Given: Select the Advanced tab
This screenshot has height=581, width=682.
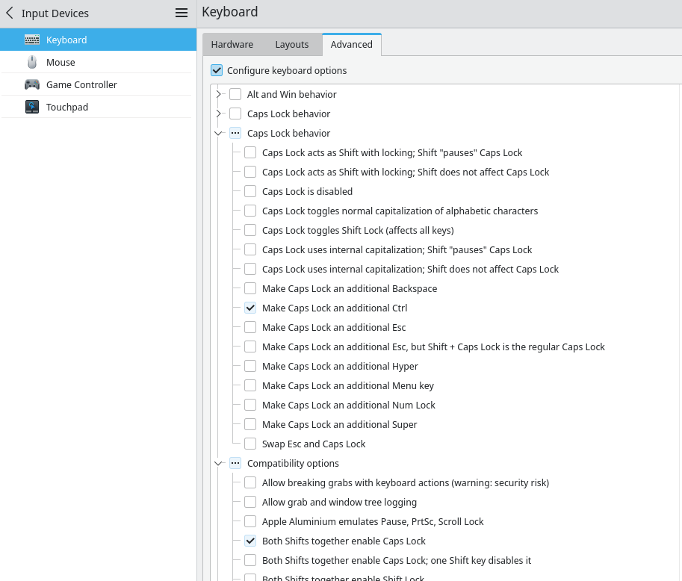Looking at the screenshot, I should coord(351,44).
